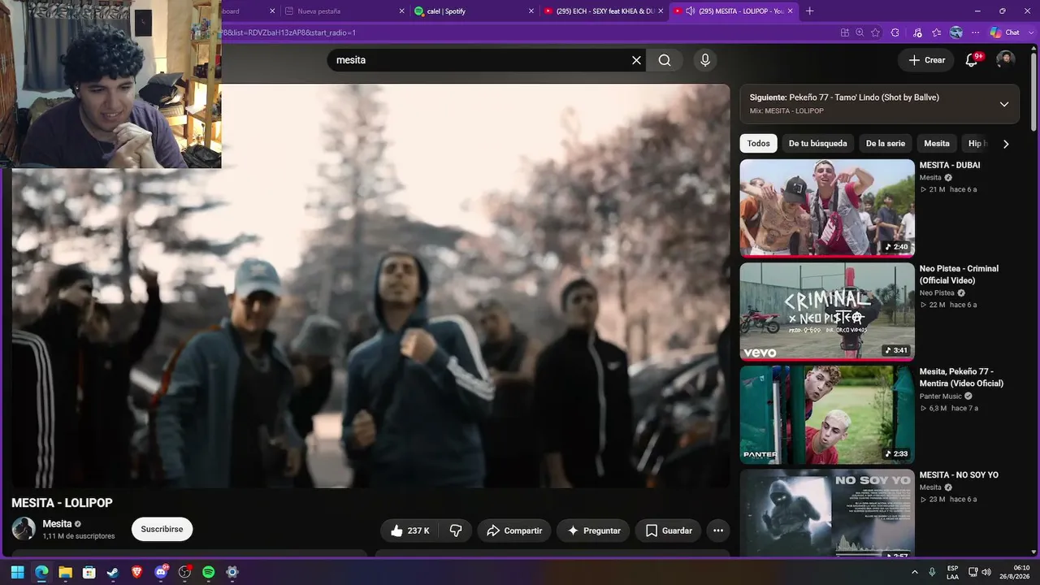Click the browser favorites star icon
Image resolution: width=1040 pixels, height=585 pixels.
(876, 32)
